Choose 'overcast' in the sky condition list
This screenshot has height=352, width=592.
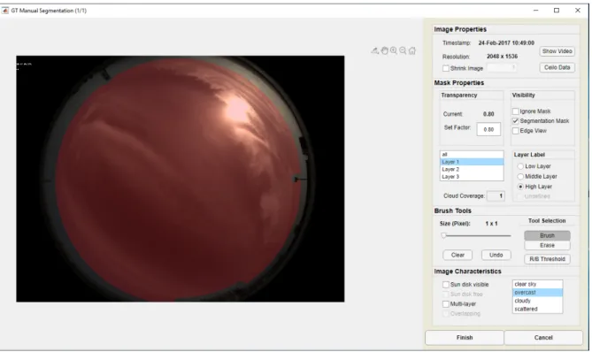538,293
